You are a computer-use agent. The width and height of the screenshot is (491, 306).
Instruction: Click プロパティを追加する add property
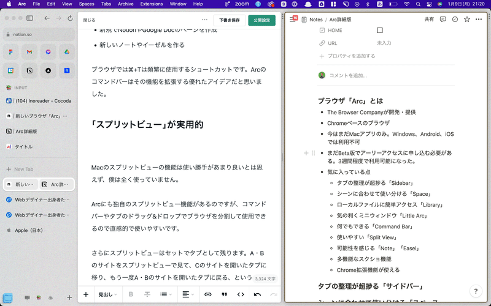click(347, 56)
